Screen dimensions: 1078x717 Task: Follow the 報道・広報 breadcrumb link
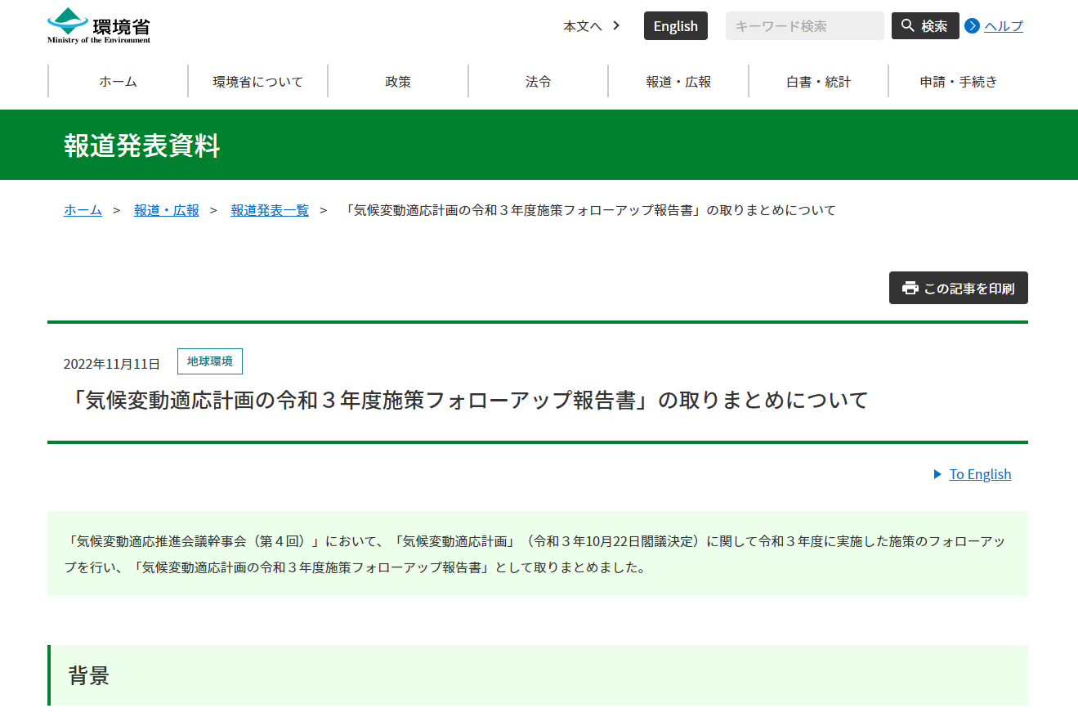(x=167, y=210)
